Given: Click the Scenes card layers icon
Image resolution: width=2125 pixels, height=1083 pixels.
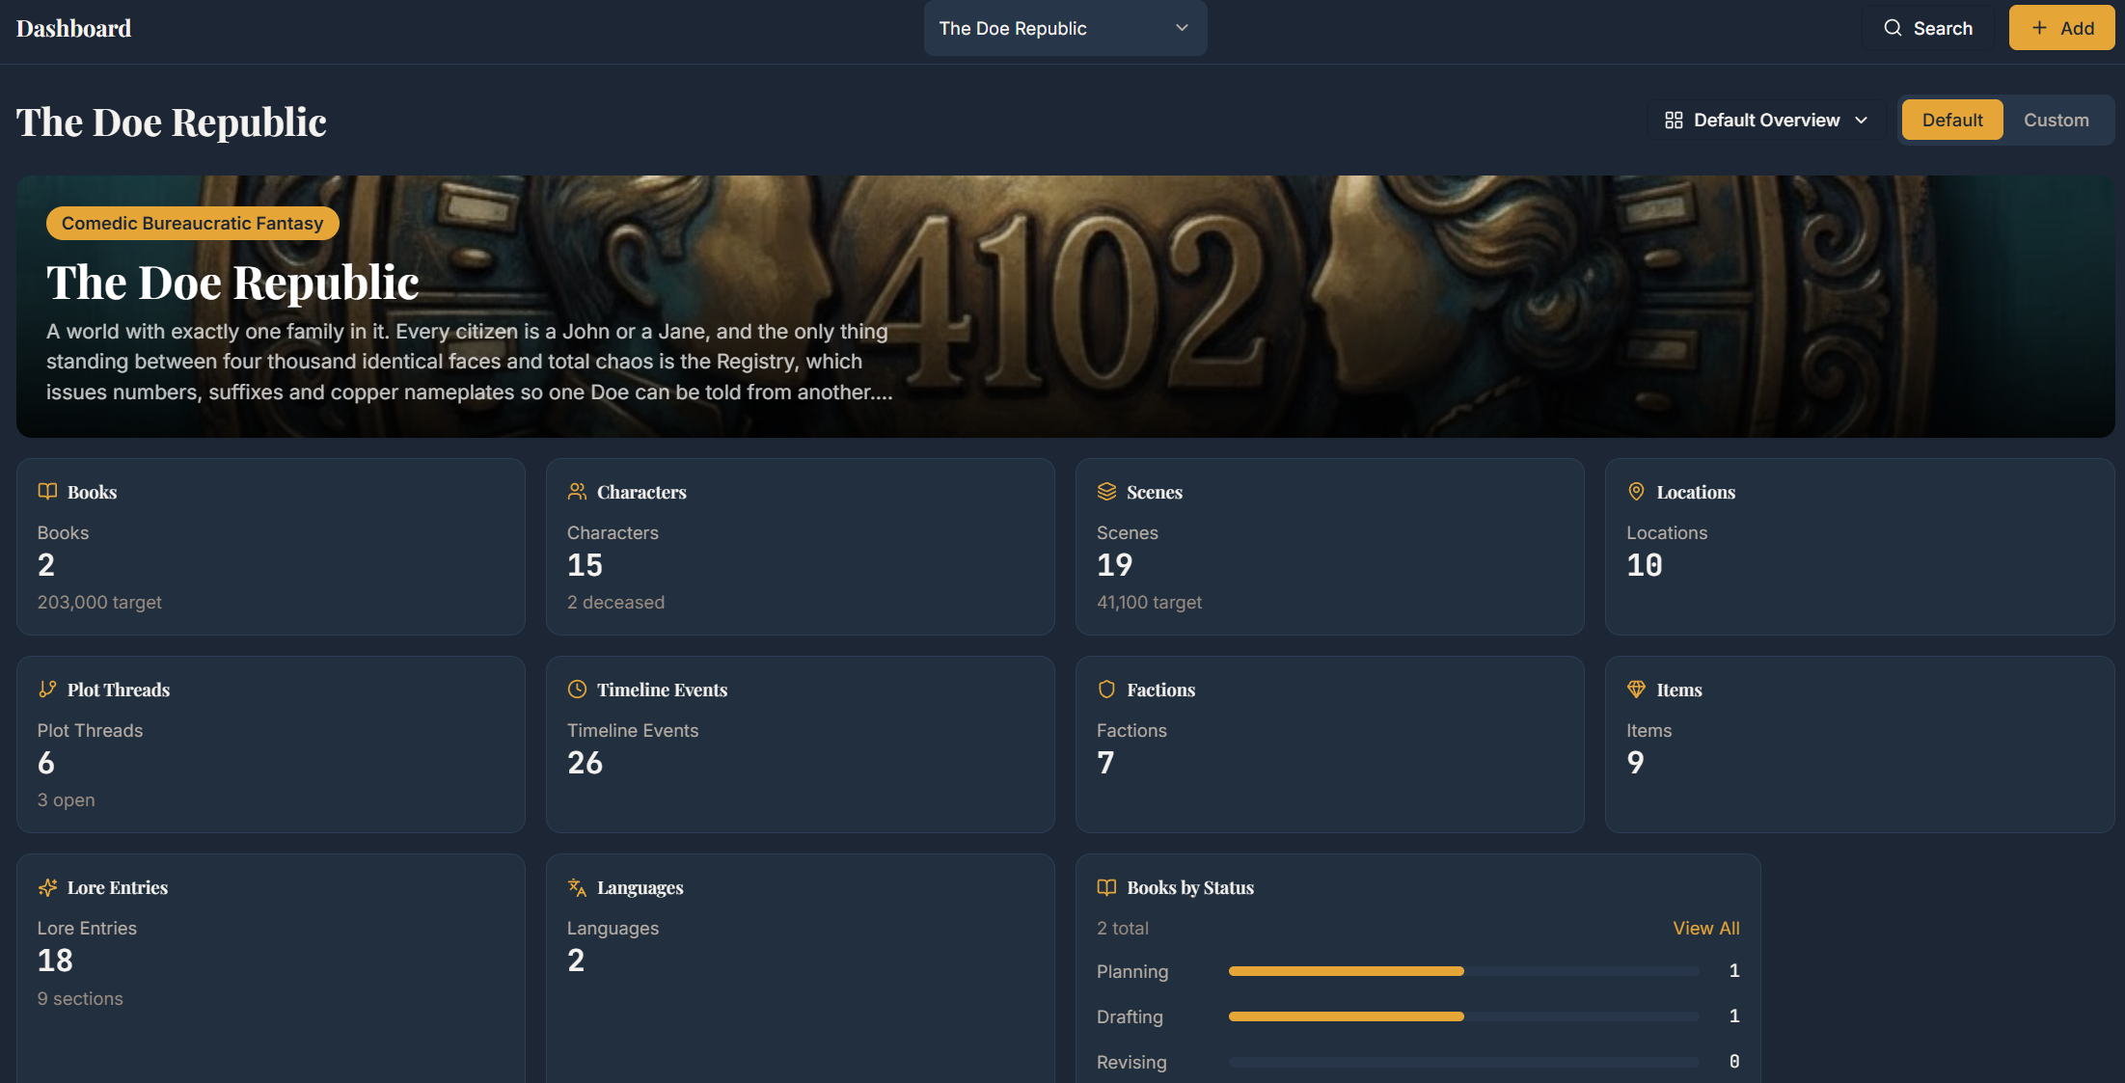Looking at the screenshot, I should pyautogui.click(x=1106, y=492).
